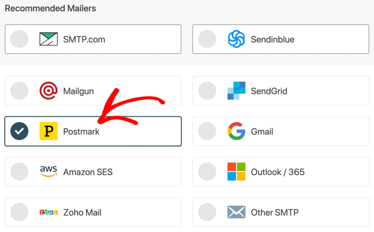Click the Gmail multicolor G icon

[x=237, y=131]
